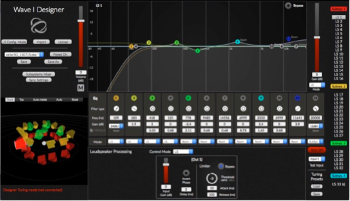
Task: Open the Test Input dropdown
Action: pyautogui.click(x=317, y=159)
